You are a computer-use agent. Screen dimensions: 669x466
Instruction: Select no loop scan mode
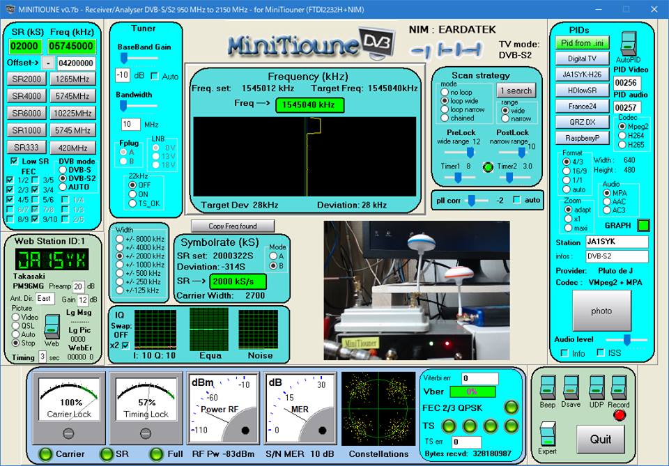[445, 92]
